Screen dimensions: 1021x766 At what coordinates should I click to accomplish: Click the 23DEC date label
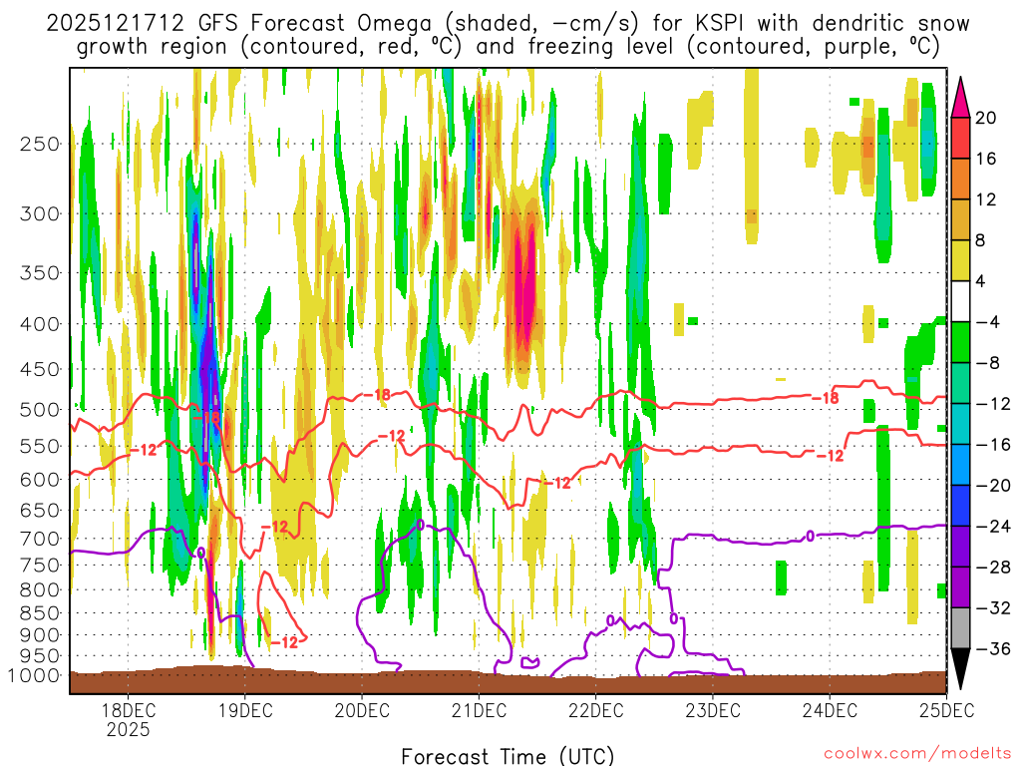pos(712,710)
